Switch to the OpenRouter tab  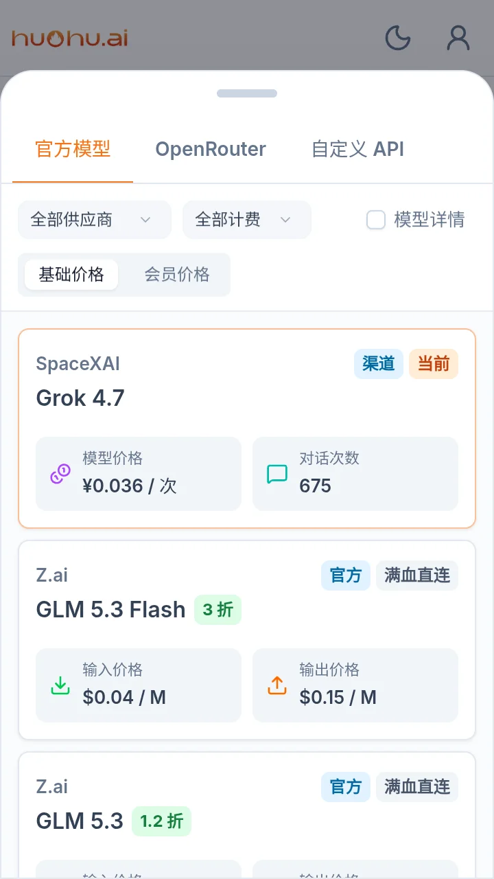(211, 149)
